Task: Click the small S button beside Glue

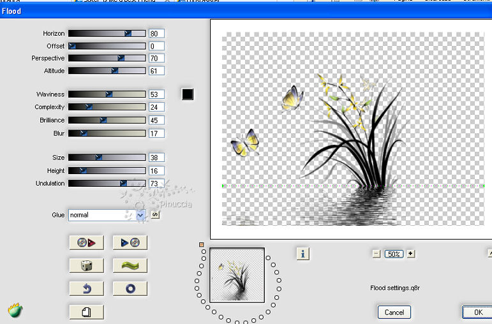Action: [155, 214]
